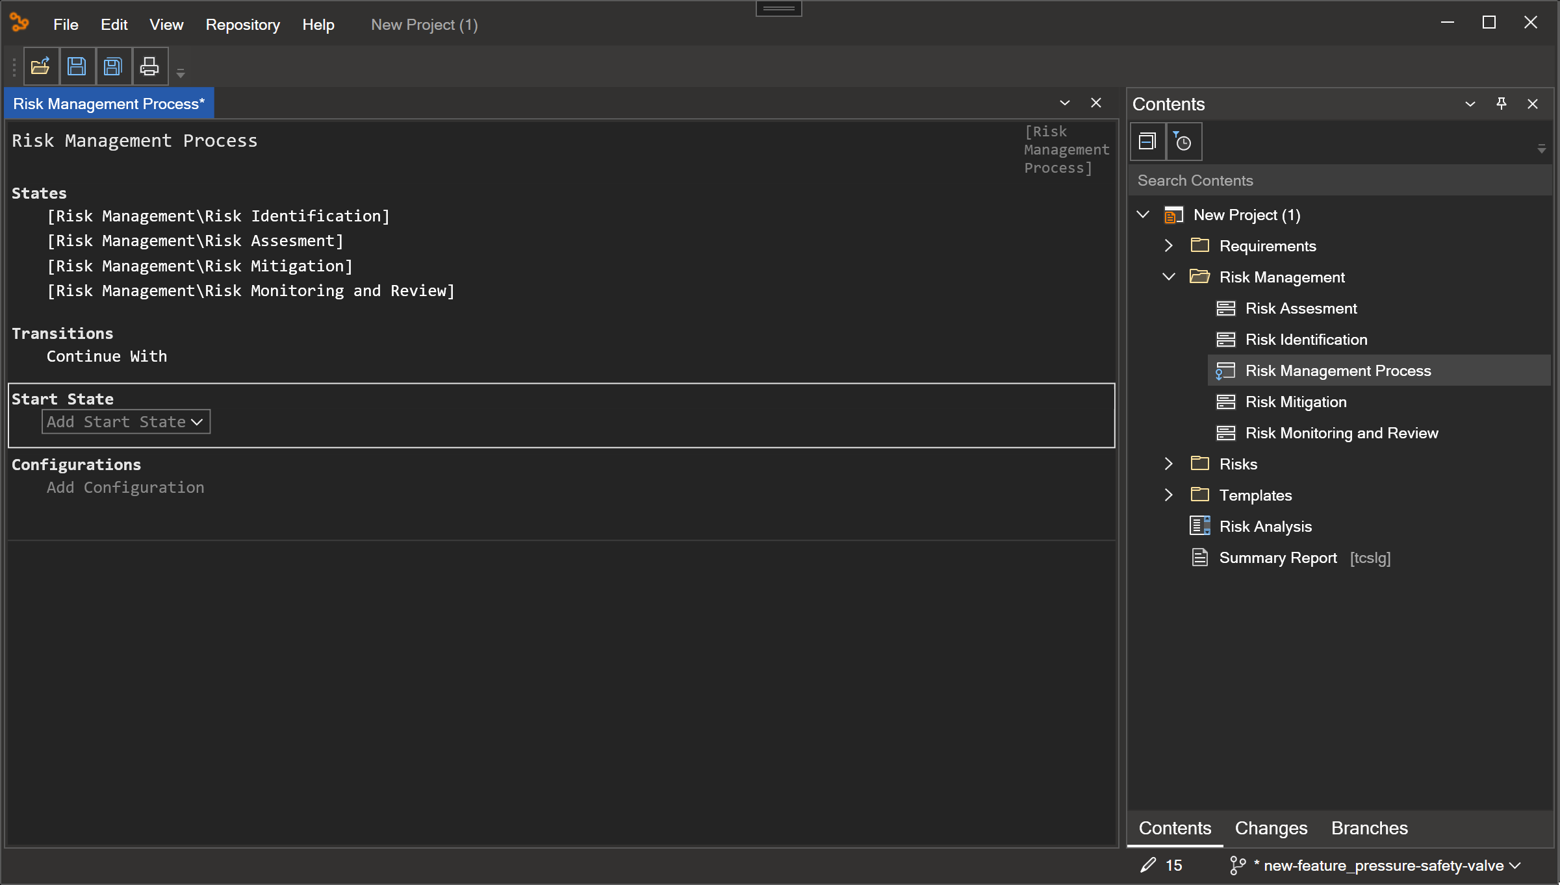Select Risk Mitigation in the Contents tree
This screenshot has height=885, width=1560.
coord(1296,402)
